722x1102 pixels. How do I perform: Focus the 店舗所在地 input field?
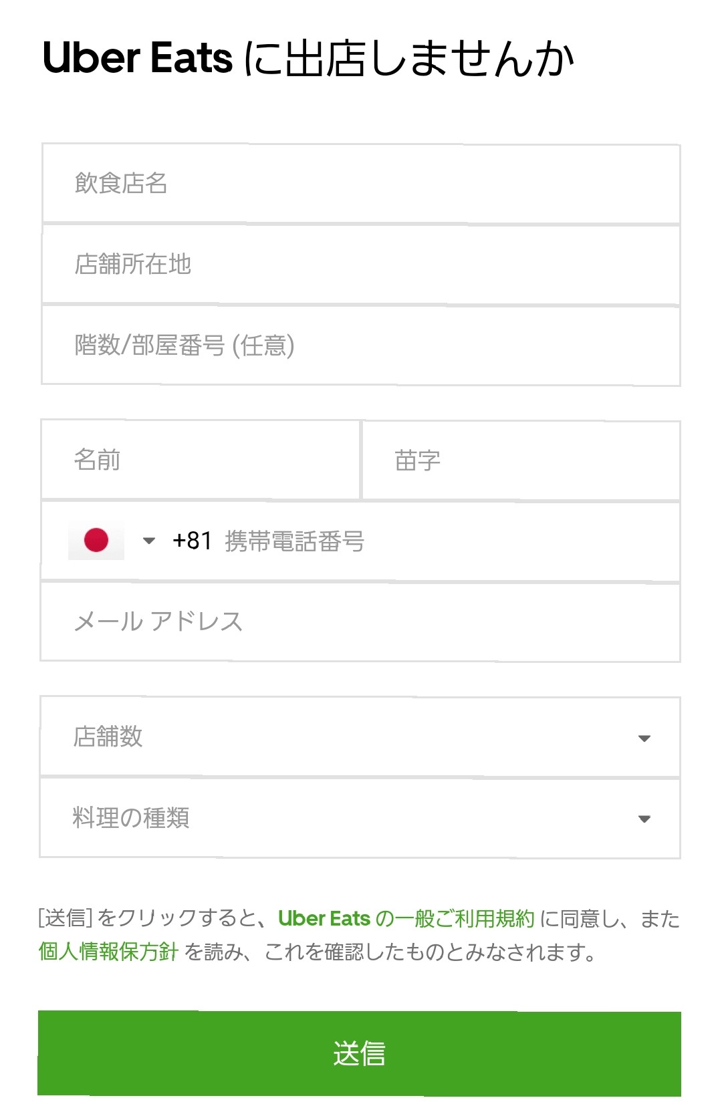[x=361, y=265]
